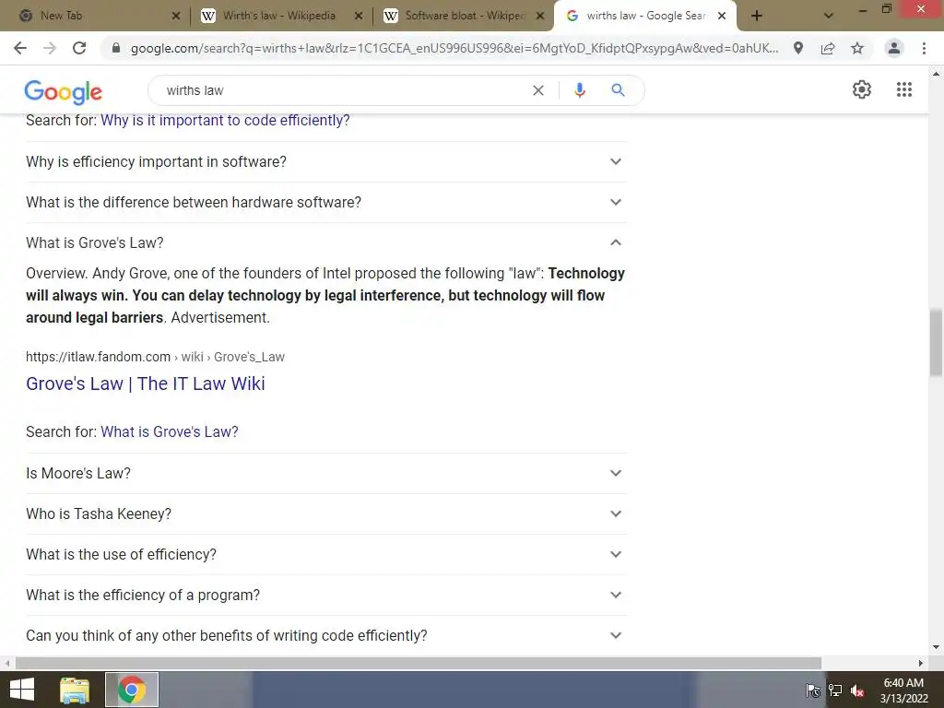Viewport: 944px width, 708px height.
Task: Open Action Center flag in system tray
Action: (813, 690)
